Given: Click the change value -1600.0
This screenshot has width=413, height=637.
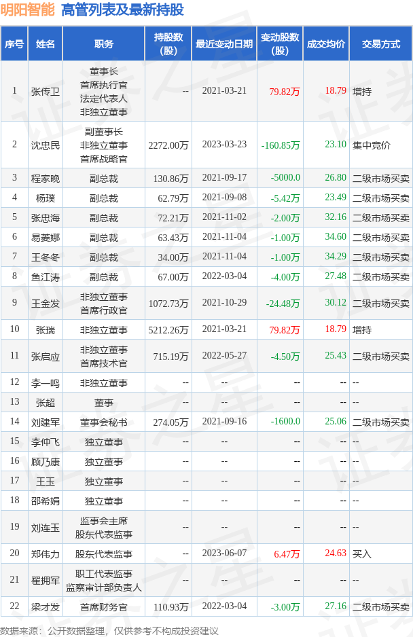Looking at the screenshot, I should (285, 421).
